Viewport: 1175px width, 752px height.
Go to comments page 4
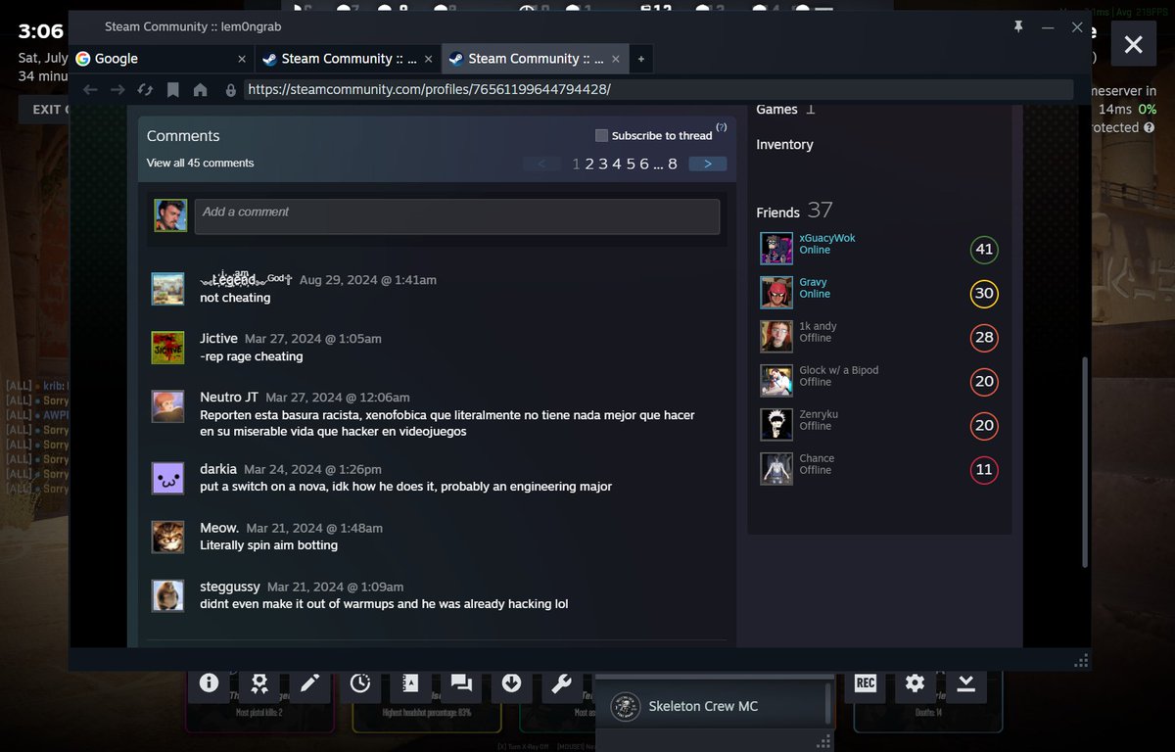617,164
